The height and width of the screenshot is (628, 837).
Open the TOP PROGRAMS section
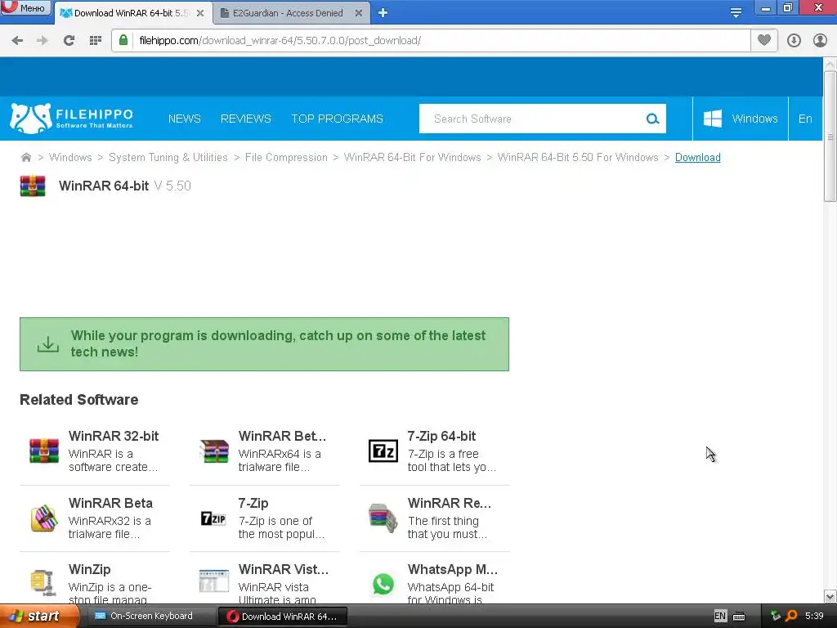click(x=337, y=119)
